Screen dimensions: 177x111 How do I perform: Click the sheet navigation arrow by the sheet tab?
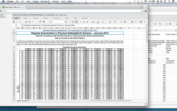pyautogui.click(x=14, y=101)
